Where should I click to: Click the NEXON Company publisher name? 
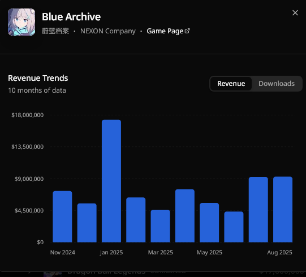coord(108,31)
